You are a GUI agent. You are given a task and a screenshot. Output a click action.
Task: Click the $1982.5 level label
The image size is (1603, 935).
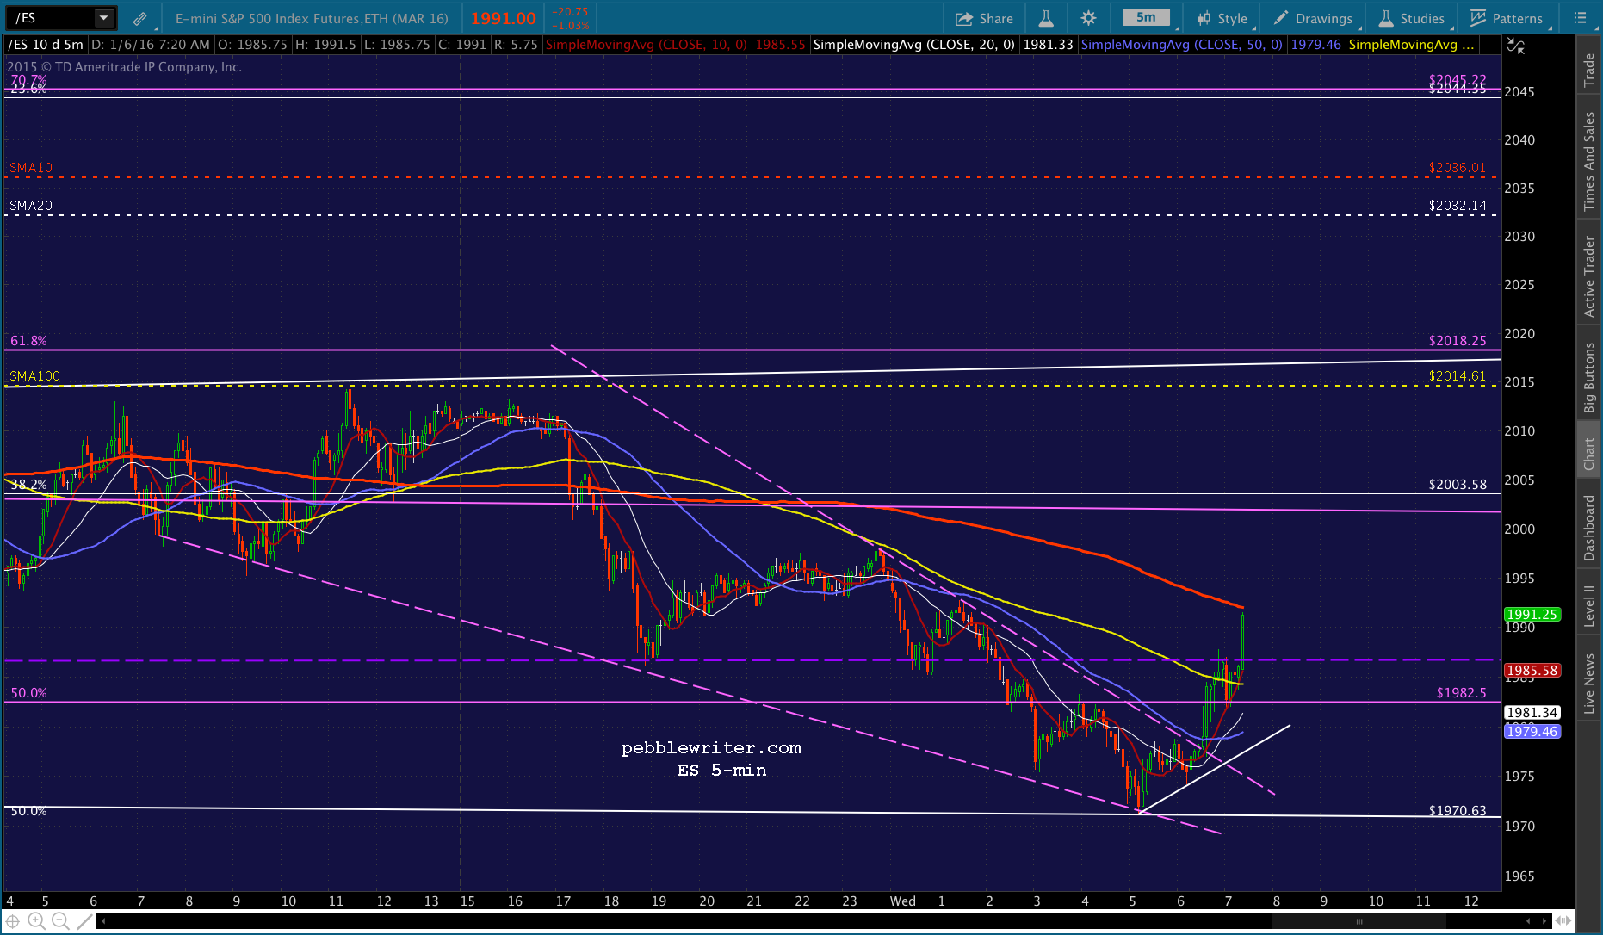pos(1461,693)
